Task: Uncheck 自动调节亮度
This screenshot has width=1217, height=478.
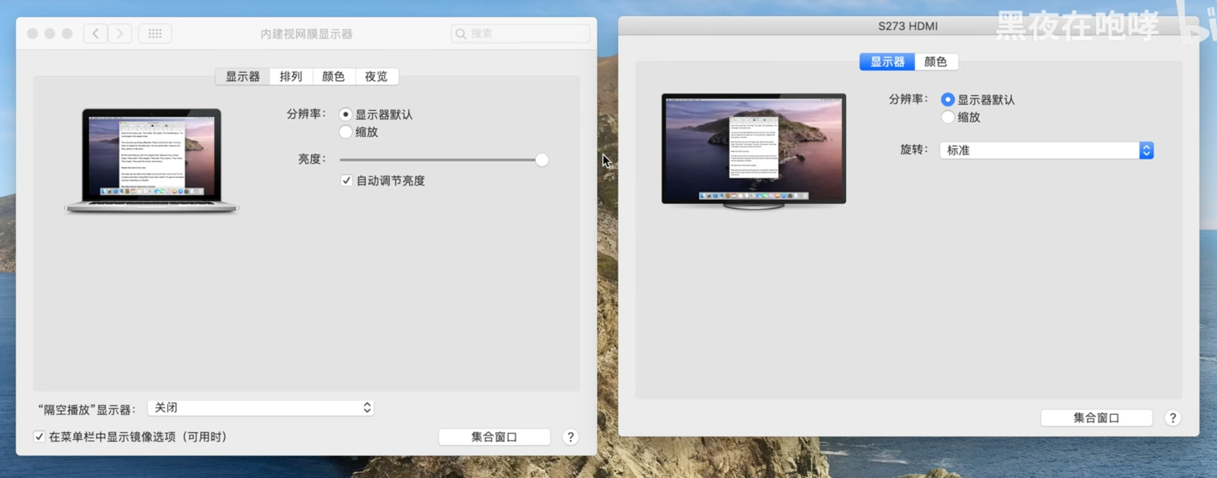Action: [x=346, y=180]
